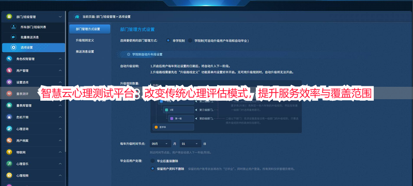
Task: Click the yellow 物联网 icon
Action: (x=9, y=152)
